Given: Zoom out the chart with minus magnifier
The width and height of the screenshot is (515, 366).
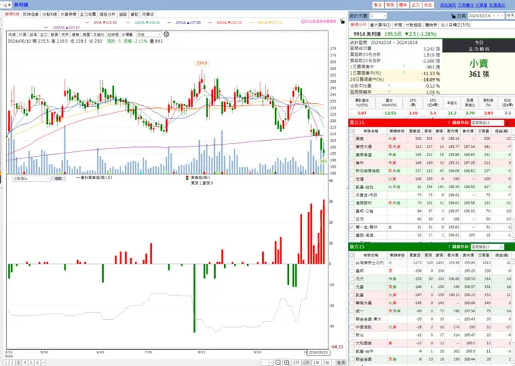Looking at the screenshot, I should pos(278,363).
